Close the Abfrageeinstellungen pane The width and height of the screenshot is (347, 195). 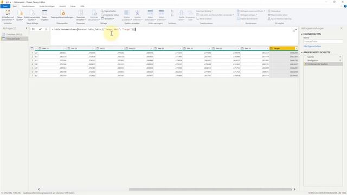coord(341,28)
